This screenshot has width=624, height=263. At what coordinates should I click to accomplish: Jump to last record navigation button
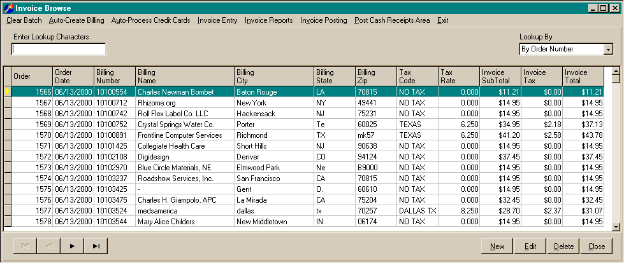(x=96, y=246)
